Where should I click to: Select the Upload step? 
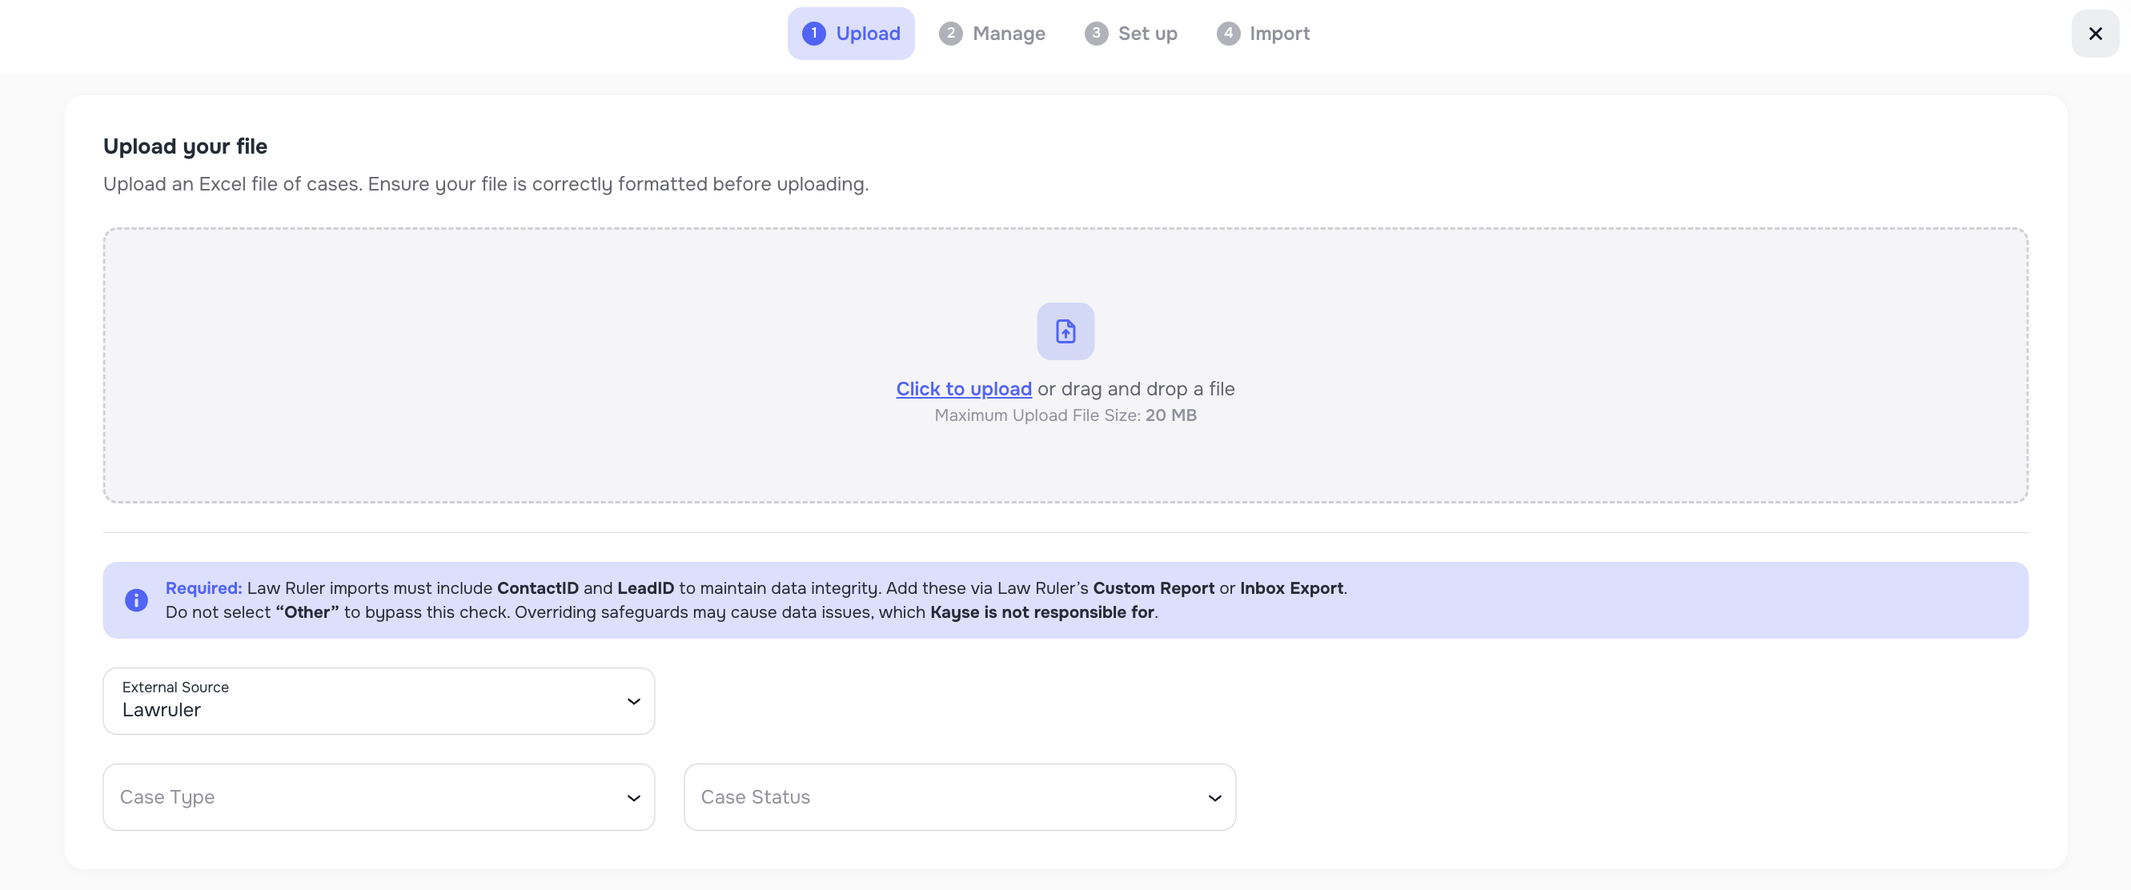coord(850,33)
